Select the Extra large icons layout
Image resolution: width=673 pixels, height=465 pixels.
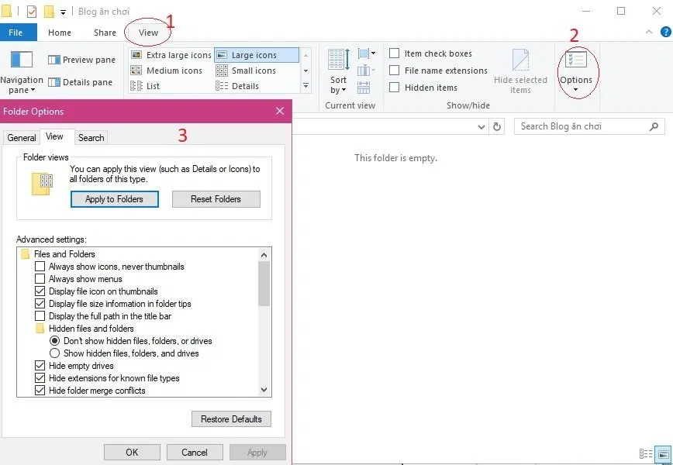pos(175,54)
